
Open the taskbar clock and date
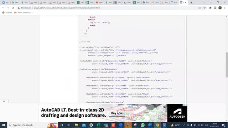[x=214, y=125]
